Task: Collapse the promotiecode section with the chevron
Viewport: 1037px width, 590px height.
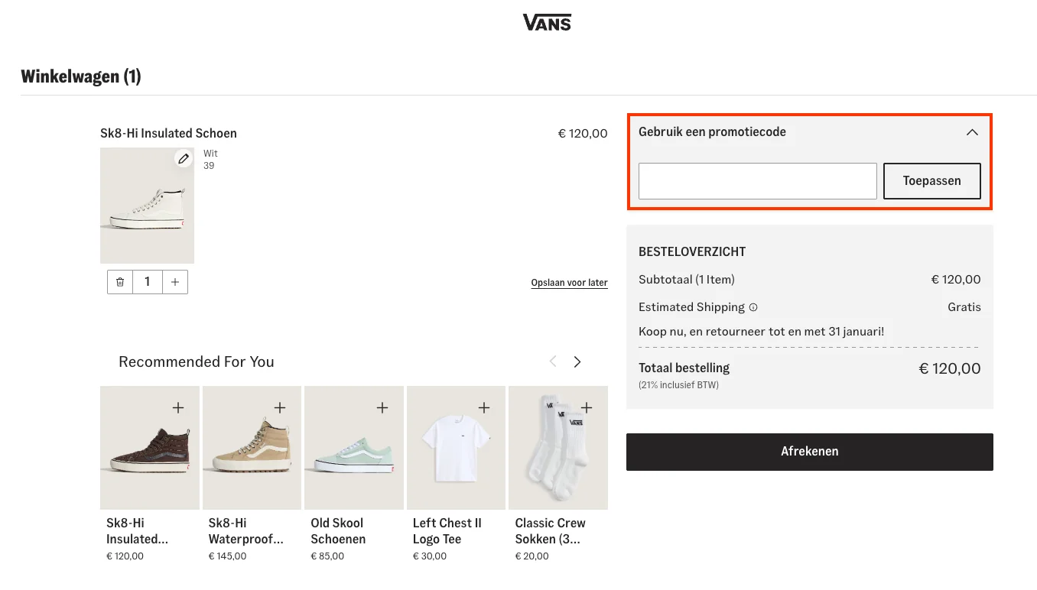Action: pos(972,131)
